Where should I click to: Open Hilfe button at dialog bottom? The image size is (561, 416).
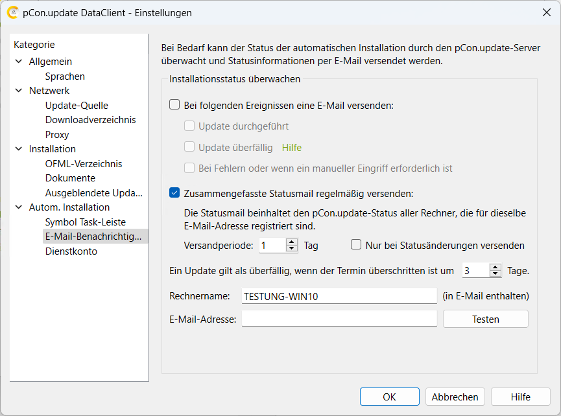(x=520, y=397)
